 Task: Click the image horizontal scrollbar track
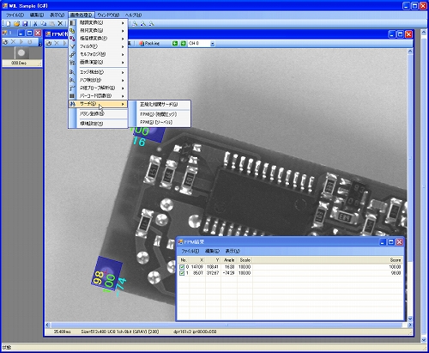pos(228,325)
